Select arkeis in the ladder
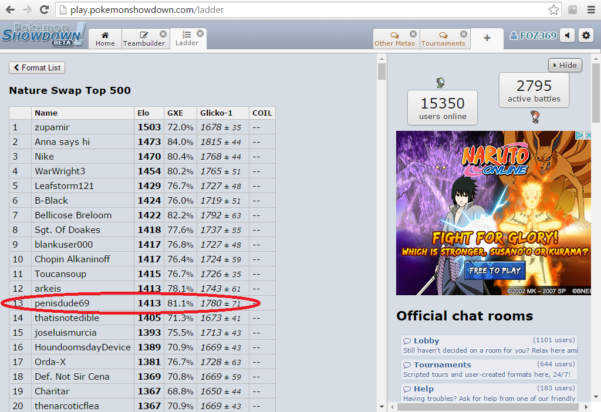The image size is (601, 412). (48, 288)
